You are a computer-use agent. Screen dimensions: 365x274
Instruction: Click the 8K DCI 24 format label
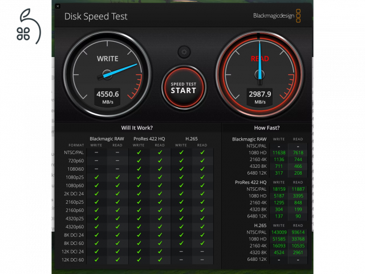coord(74,235)
